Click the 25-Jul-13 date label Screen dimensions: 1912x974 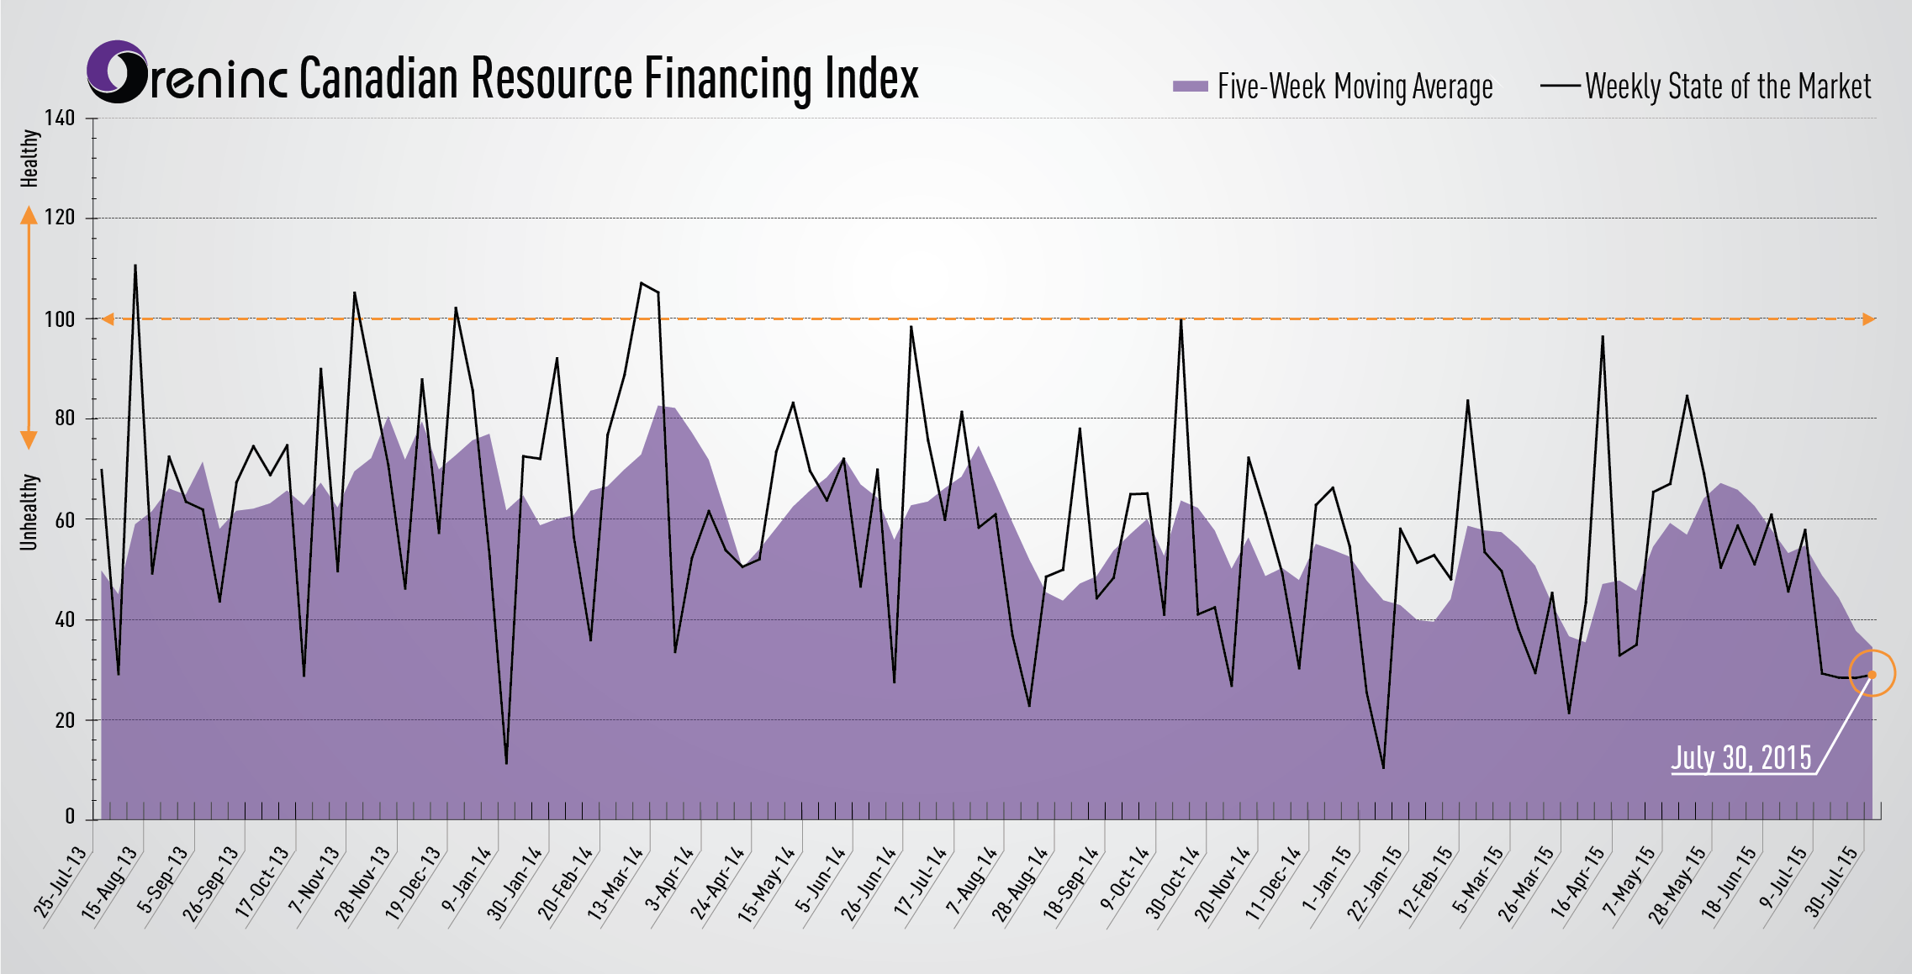[x=61, y=881]
